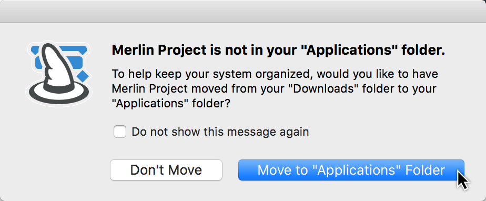Click the bold heading about the "Applications" folder
Image resolution: width=486 pixels, height=201 pixels.
(278, 51)
